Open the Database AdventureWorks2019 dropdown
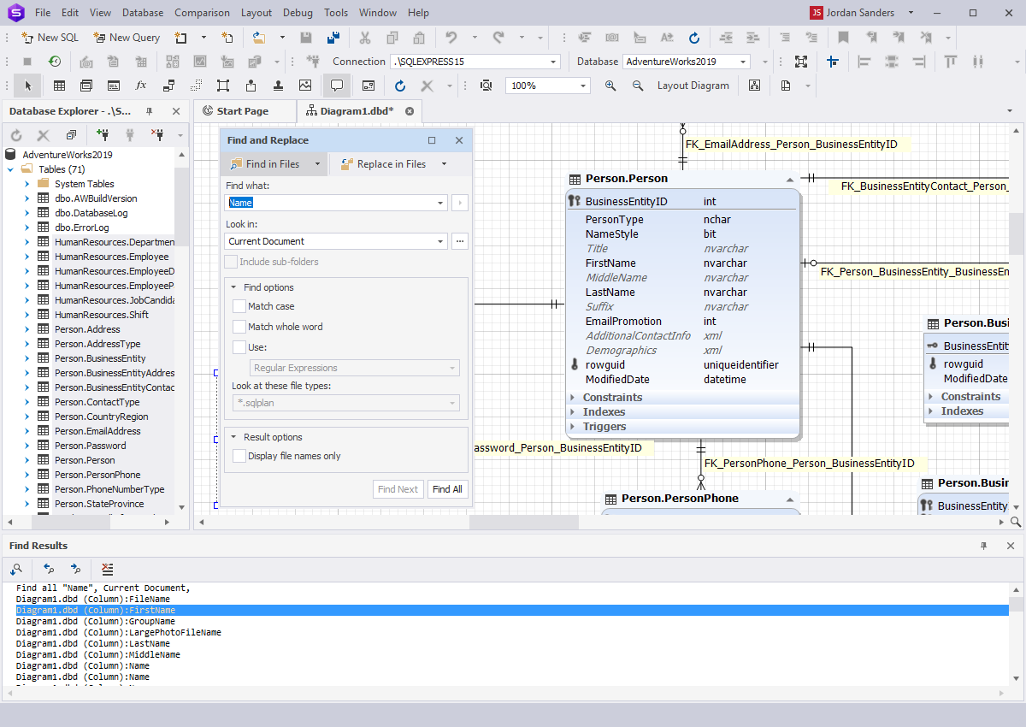 [x=744, y=62]
